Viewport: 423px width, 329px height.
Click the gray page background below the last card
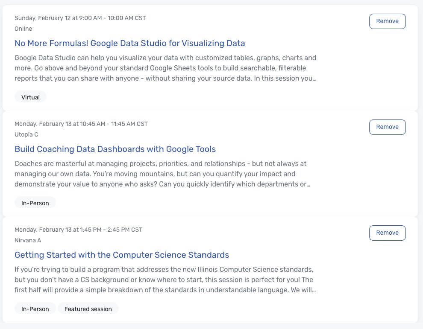tap(211, 326)
